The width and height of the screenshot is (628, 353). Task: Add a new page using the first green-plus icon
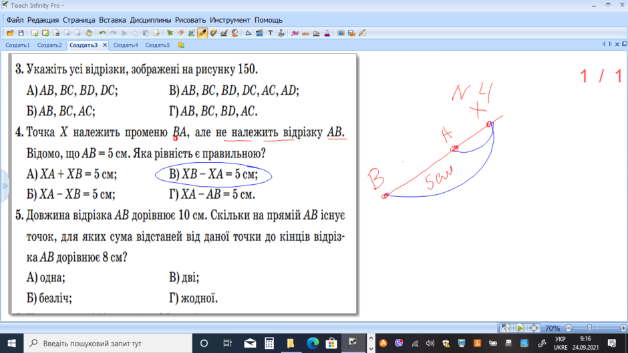coord(35,33)
